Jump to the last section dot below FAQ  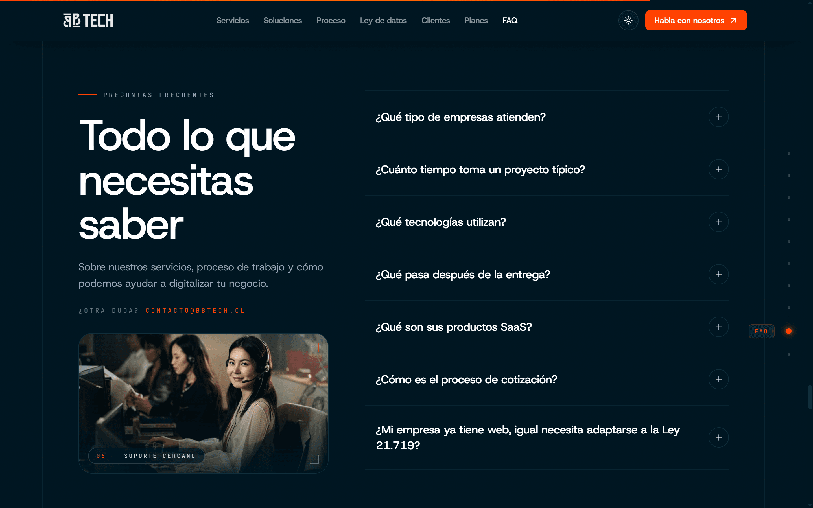pyautogui.click(x=789, y=354)
